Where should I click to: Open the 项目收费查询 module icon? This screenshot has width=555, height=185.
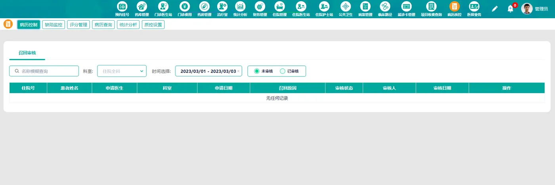431,6
